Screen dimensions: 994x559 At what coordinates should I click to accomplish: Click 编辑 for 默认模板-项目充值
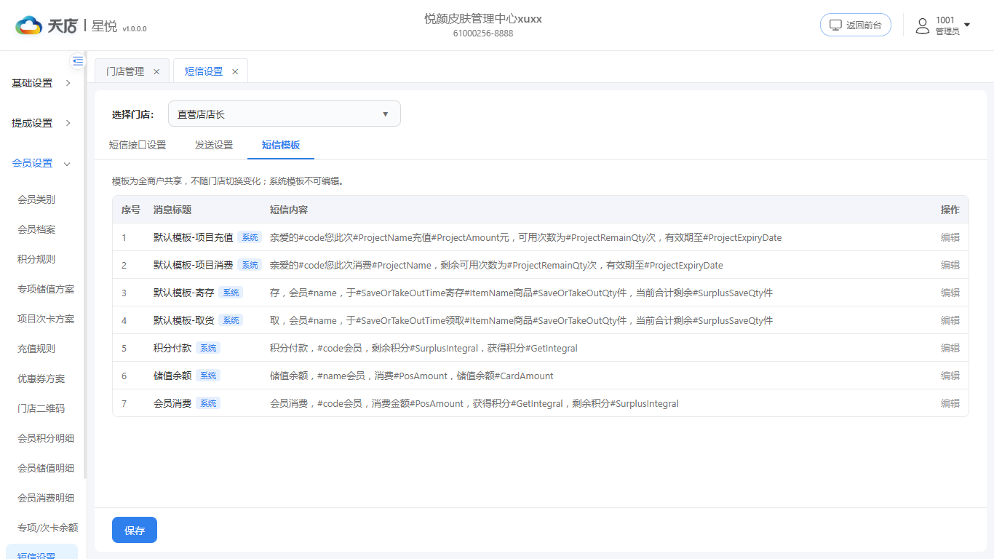(x=950, y=237)
